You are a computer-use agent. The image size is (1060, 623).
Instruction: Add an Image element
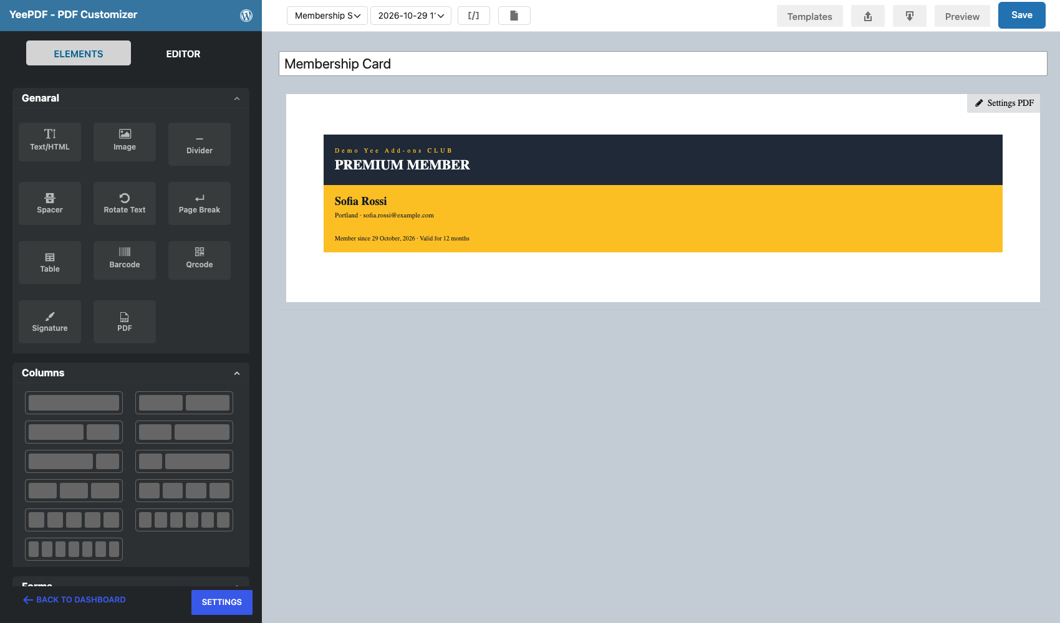coord(125,142)
